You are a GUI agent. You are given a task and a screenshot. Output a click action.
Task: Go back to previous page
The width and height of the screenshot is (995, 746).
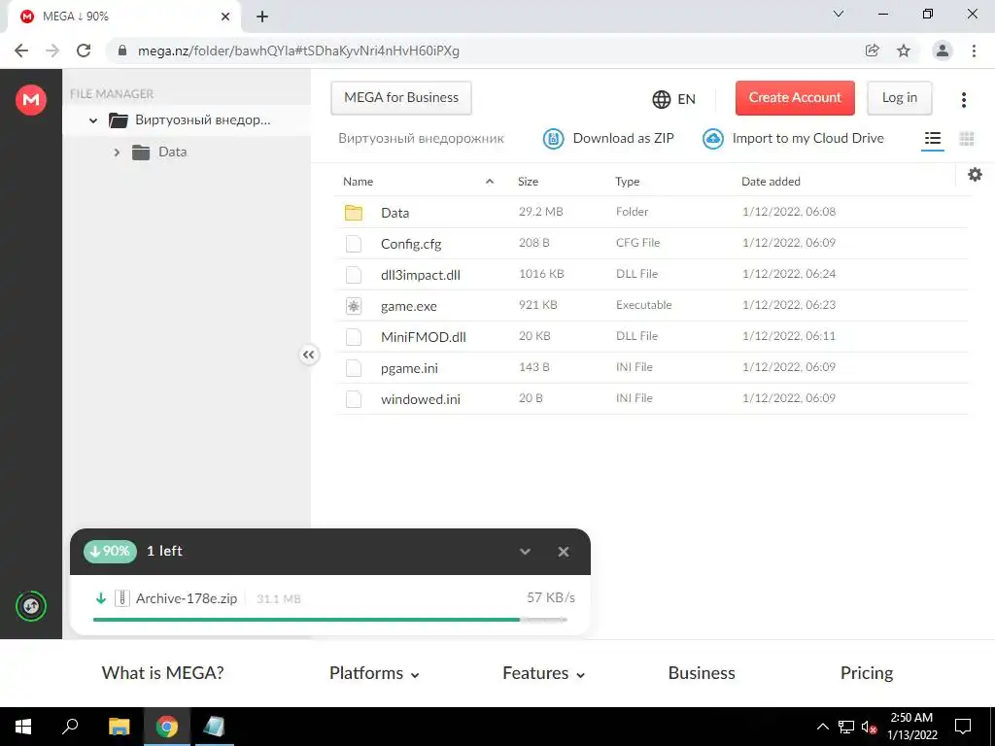coord(21,51)
